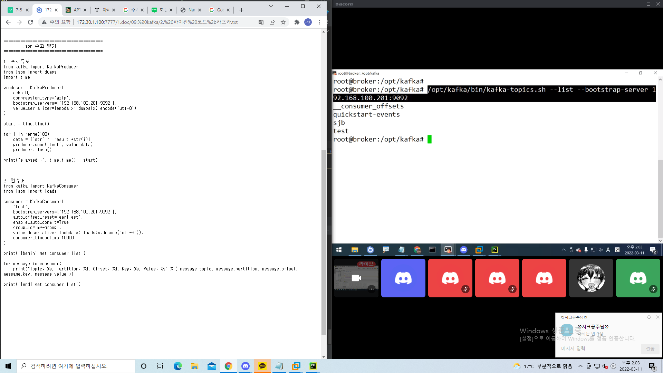Screen dimensions: 663x373
Task: Open a new Chrome tab
Action: pyautogui.click(x=241, y=10)
